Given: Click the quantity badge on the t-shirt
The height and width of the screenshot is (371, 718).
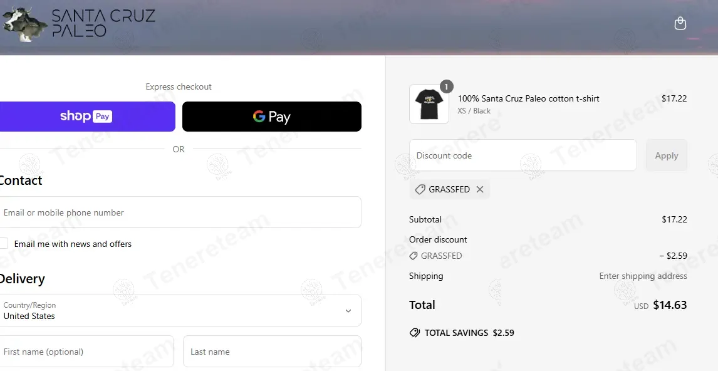Looking at the screenshot, I should (x=447, y=86).
